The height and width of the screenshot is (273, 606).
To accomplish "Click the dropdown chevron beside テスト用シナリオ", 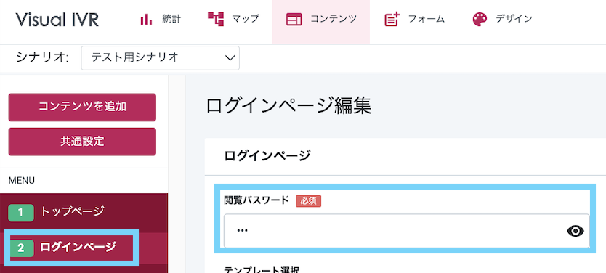I will [x=230, y=58].
